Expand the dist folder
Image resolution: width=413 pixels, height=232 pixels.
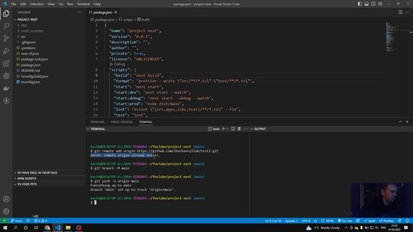click(x=23, y=25)
